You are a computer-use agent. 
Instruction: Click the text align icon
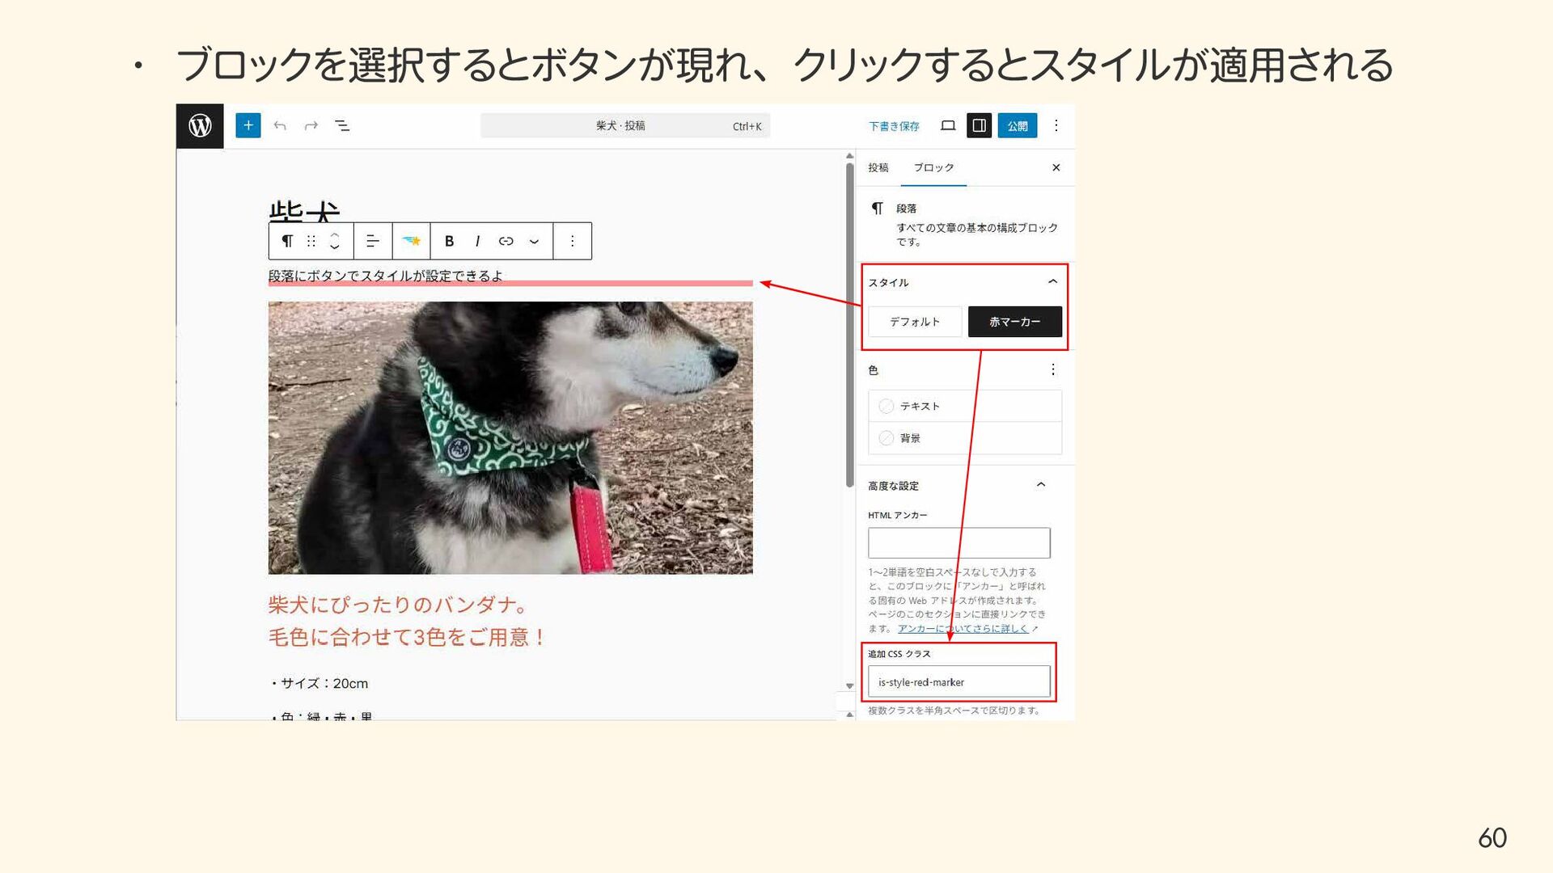372,241
